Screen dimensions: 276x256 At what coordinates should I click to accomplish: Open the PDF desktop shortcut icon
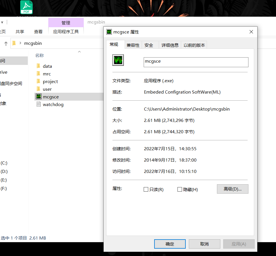pos(26,7)
